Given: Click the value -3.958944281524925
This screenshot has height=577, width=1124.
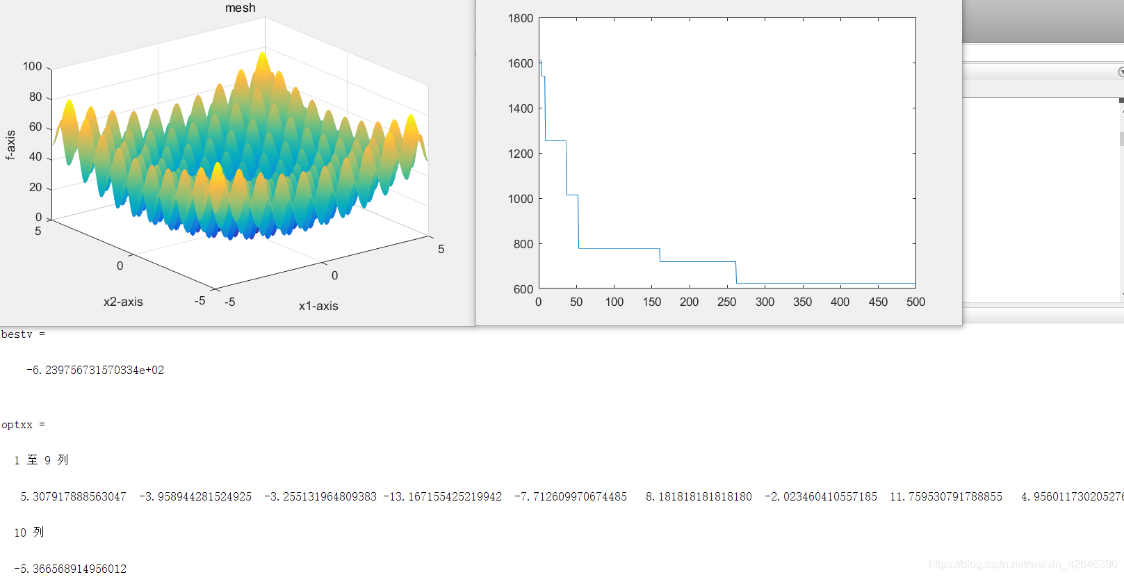Looking at the screenshot, I should pyautogui.click(x=195, y=497).
